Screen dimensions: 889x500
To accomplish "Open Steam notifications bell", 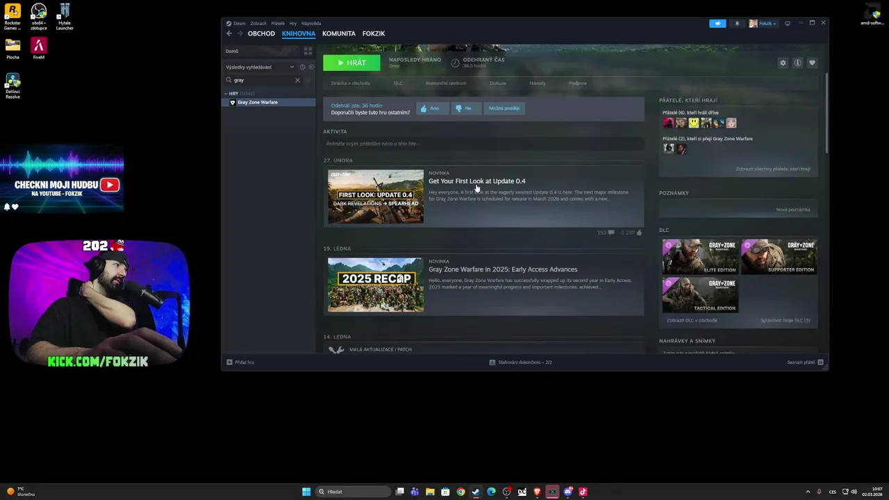I will (x=737, y=24).
